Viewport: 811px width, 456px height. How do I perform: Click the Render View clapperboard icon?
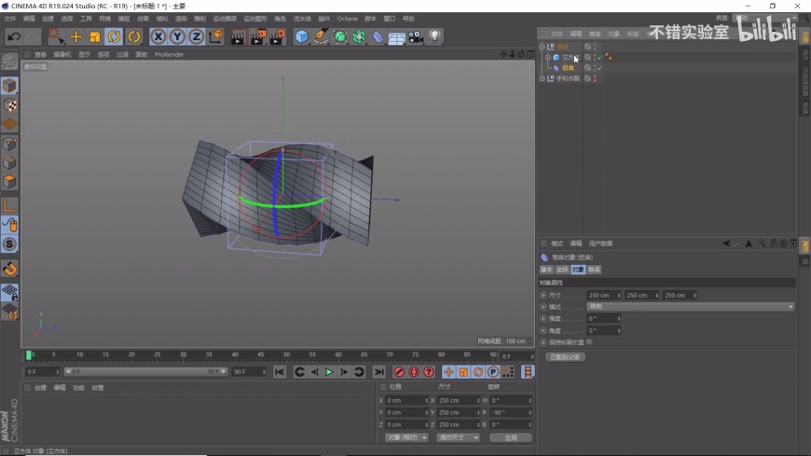[x=238, y=36]
